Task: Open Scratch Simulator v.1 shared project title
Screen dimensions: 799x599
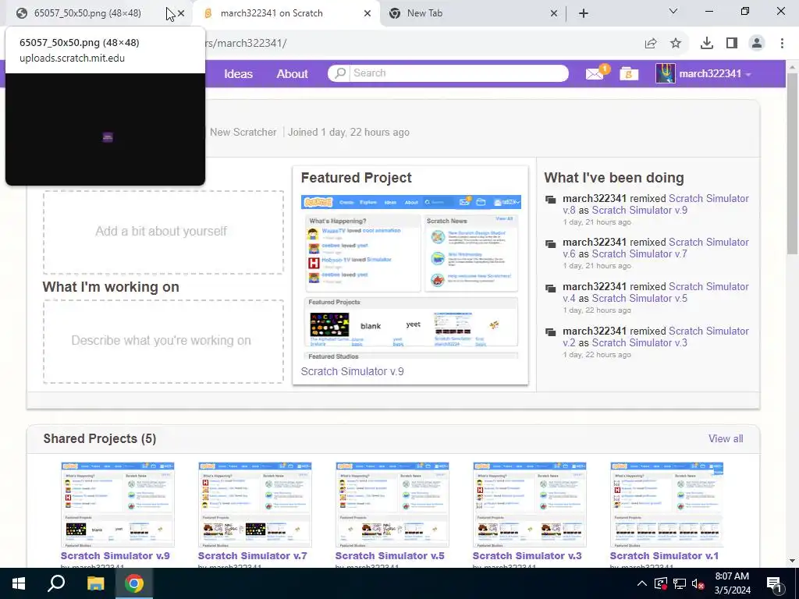Action: [664, 555]
